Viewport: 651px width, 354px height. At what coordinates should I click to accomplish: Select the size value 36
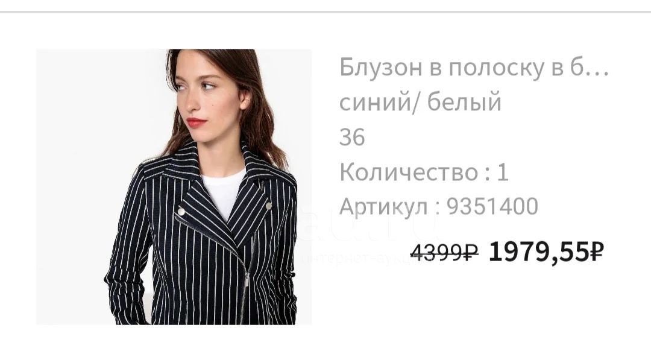352,137
